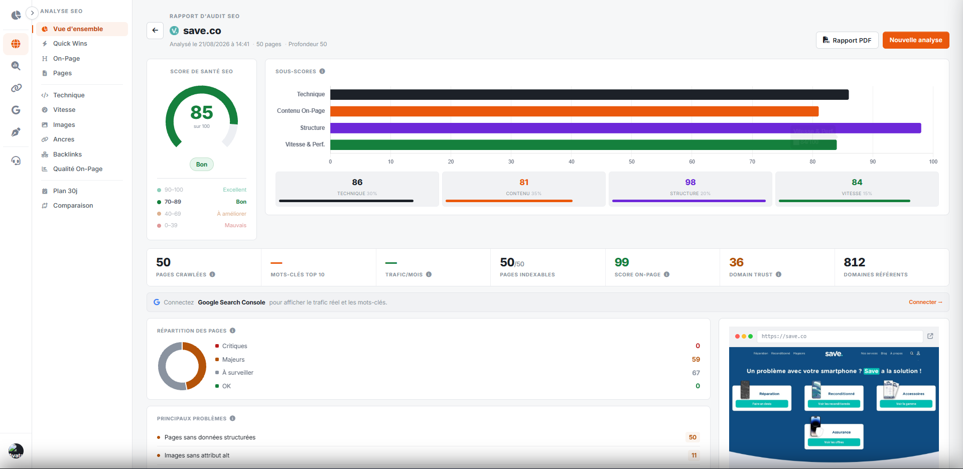Click the Bon status badge
The image size is (963, 469).
click(202, 165)
